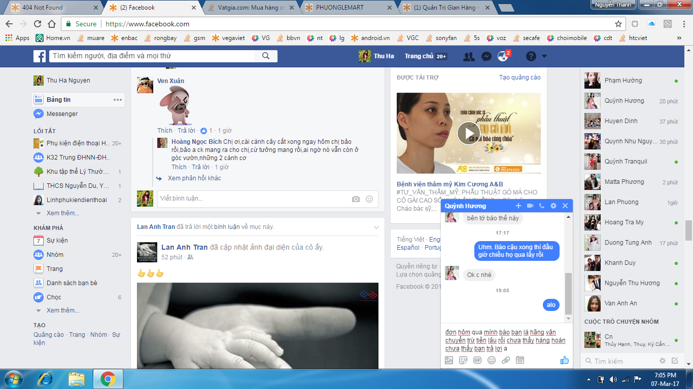
Task: Send thumbs-up like in chat
Action: click(x=564, y=360)
